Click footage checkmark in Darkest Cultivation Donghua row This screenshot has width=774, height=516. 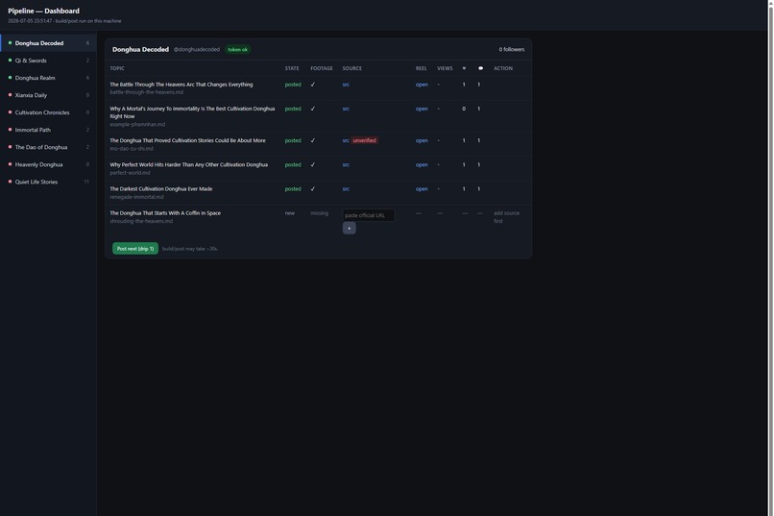312,189
